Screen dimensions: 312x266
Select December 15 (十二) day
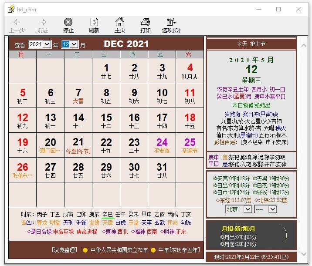point(106,121)
